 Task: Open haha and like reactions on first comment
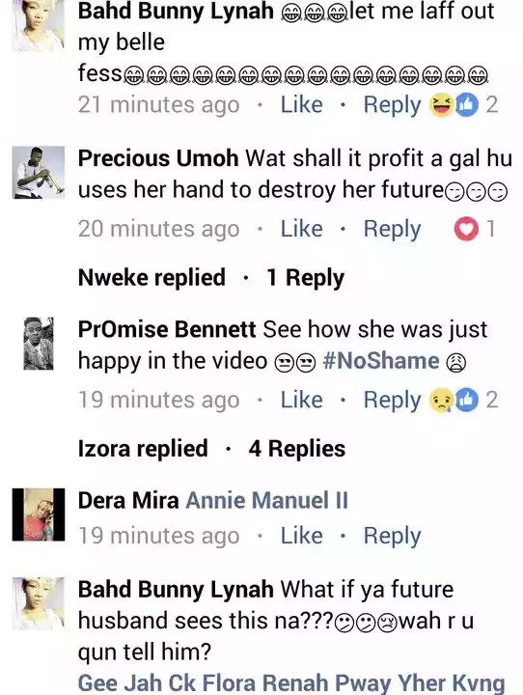(x=463, y=105)
